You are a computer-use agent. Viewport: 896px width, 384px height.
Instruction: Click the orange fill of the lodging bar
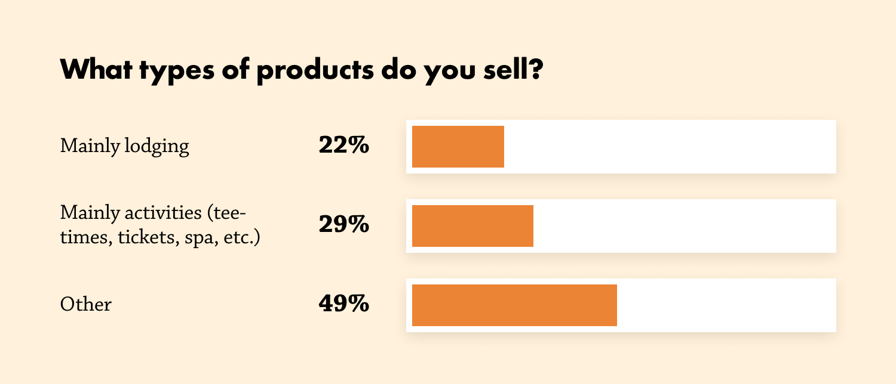coord(458,147)
